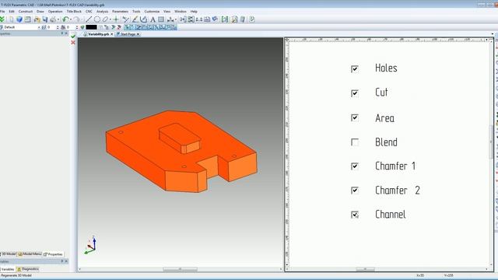Click the Save diskette icon
The height and width of the screenshot is (280, 498).
point(45,19)
